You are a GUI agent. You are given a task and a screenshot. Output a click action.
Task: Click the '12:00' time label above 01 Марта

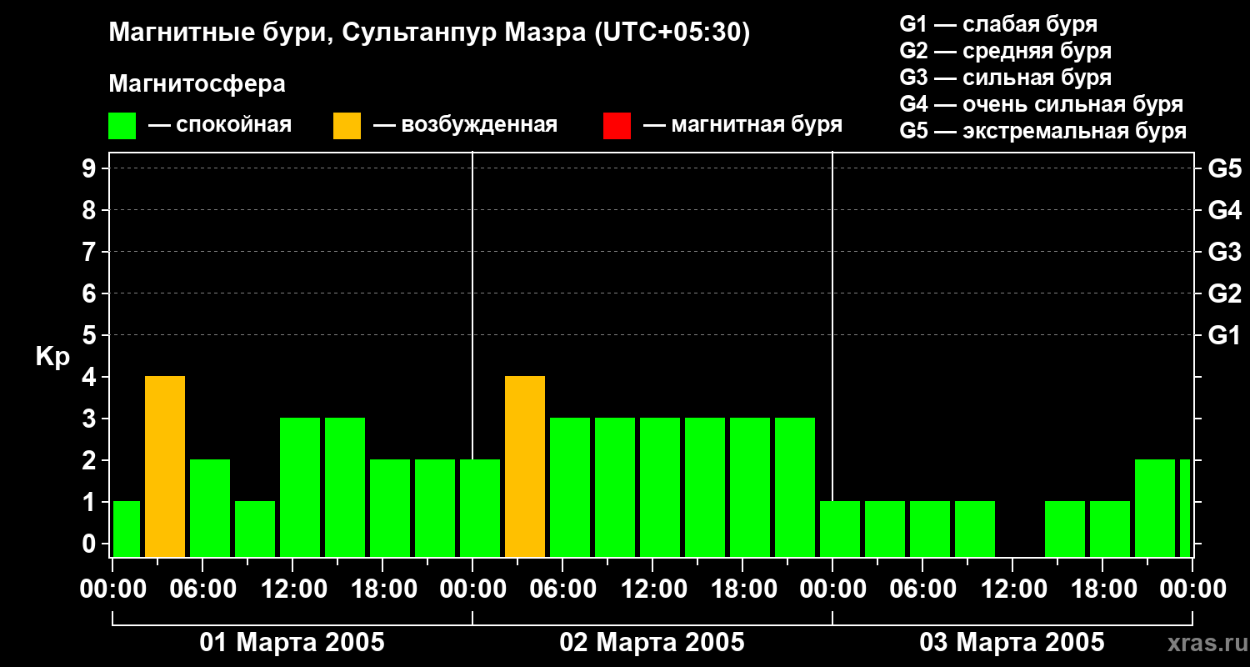[x=292, y=589]
